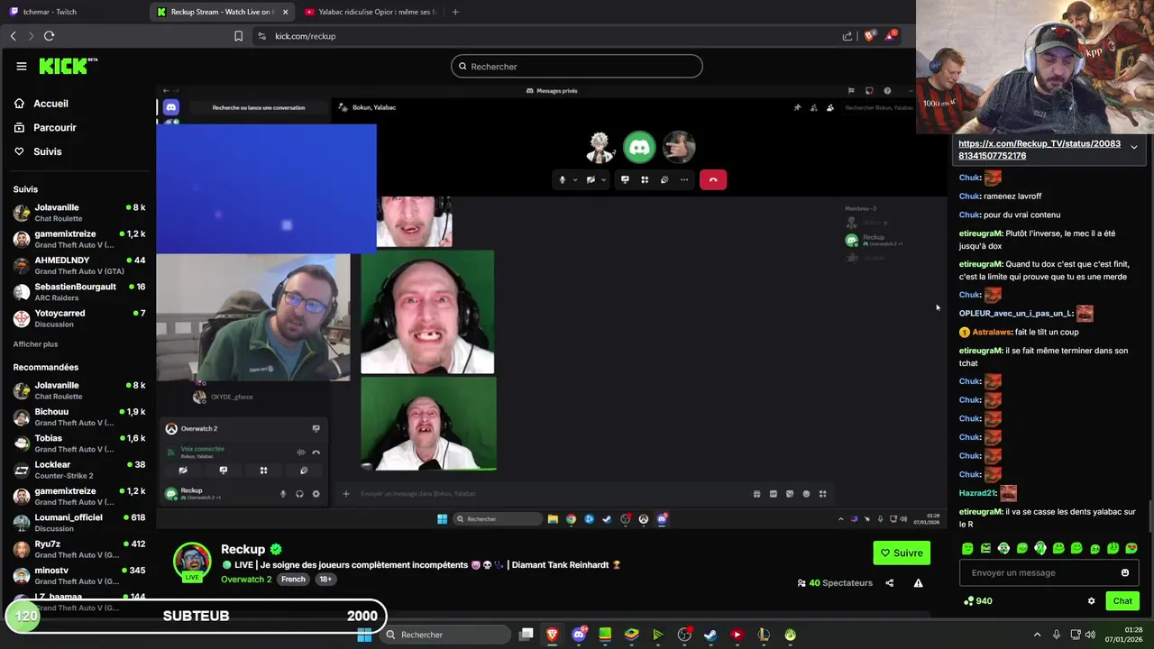This screenshot has width=1154, height=649.
Task: Click Windows taskbar Rechercher search
Action: [447, 635]
